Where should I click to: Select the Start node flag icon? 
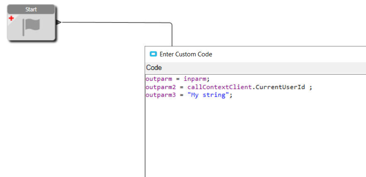[31, 27]
